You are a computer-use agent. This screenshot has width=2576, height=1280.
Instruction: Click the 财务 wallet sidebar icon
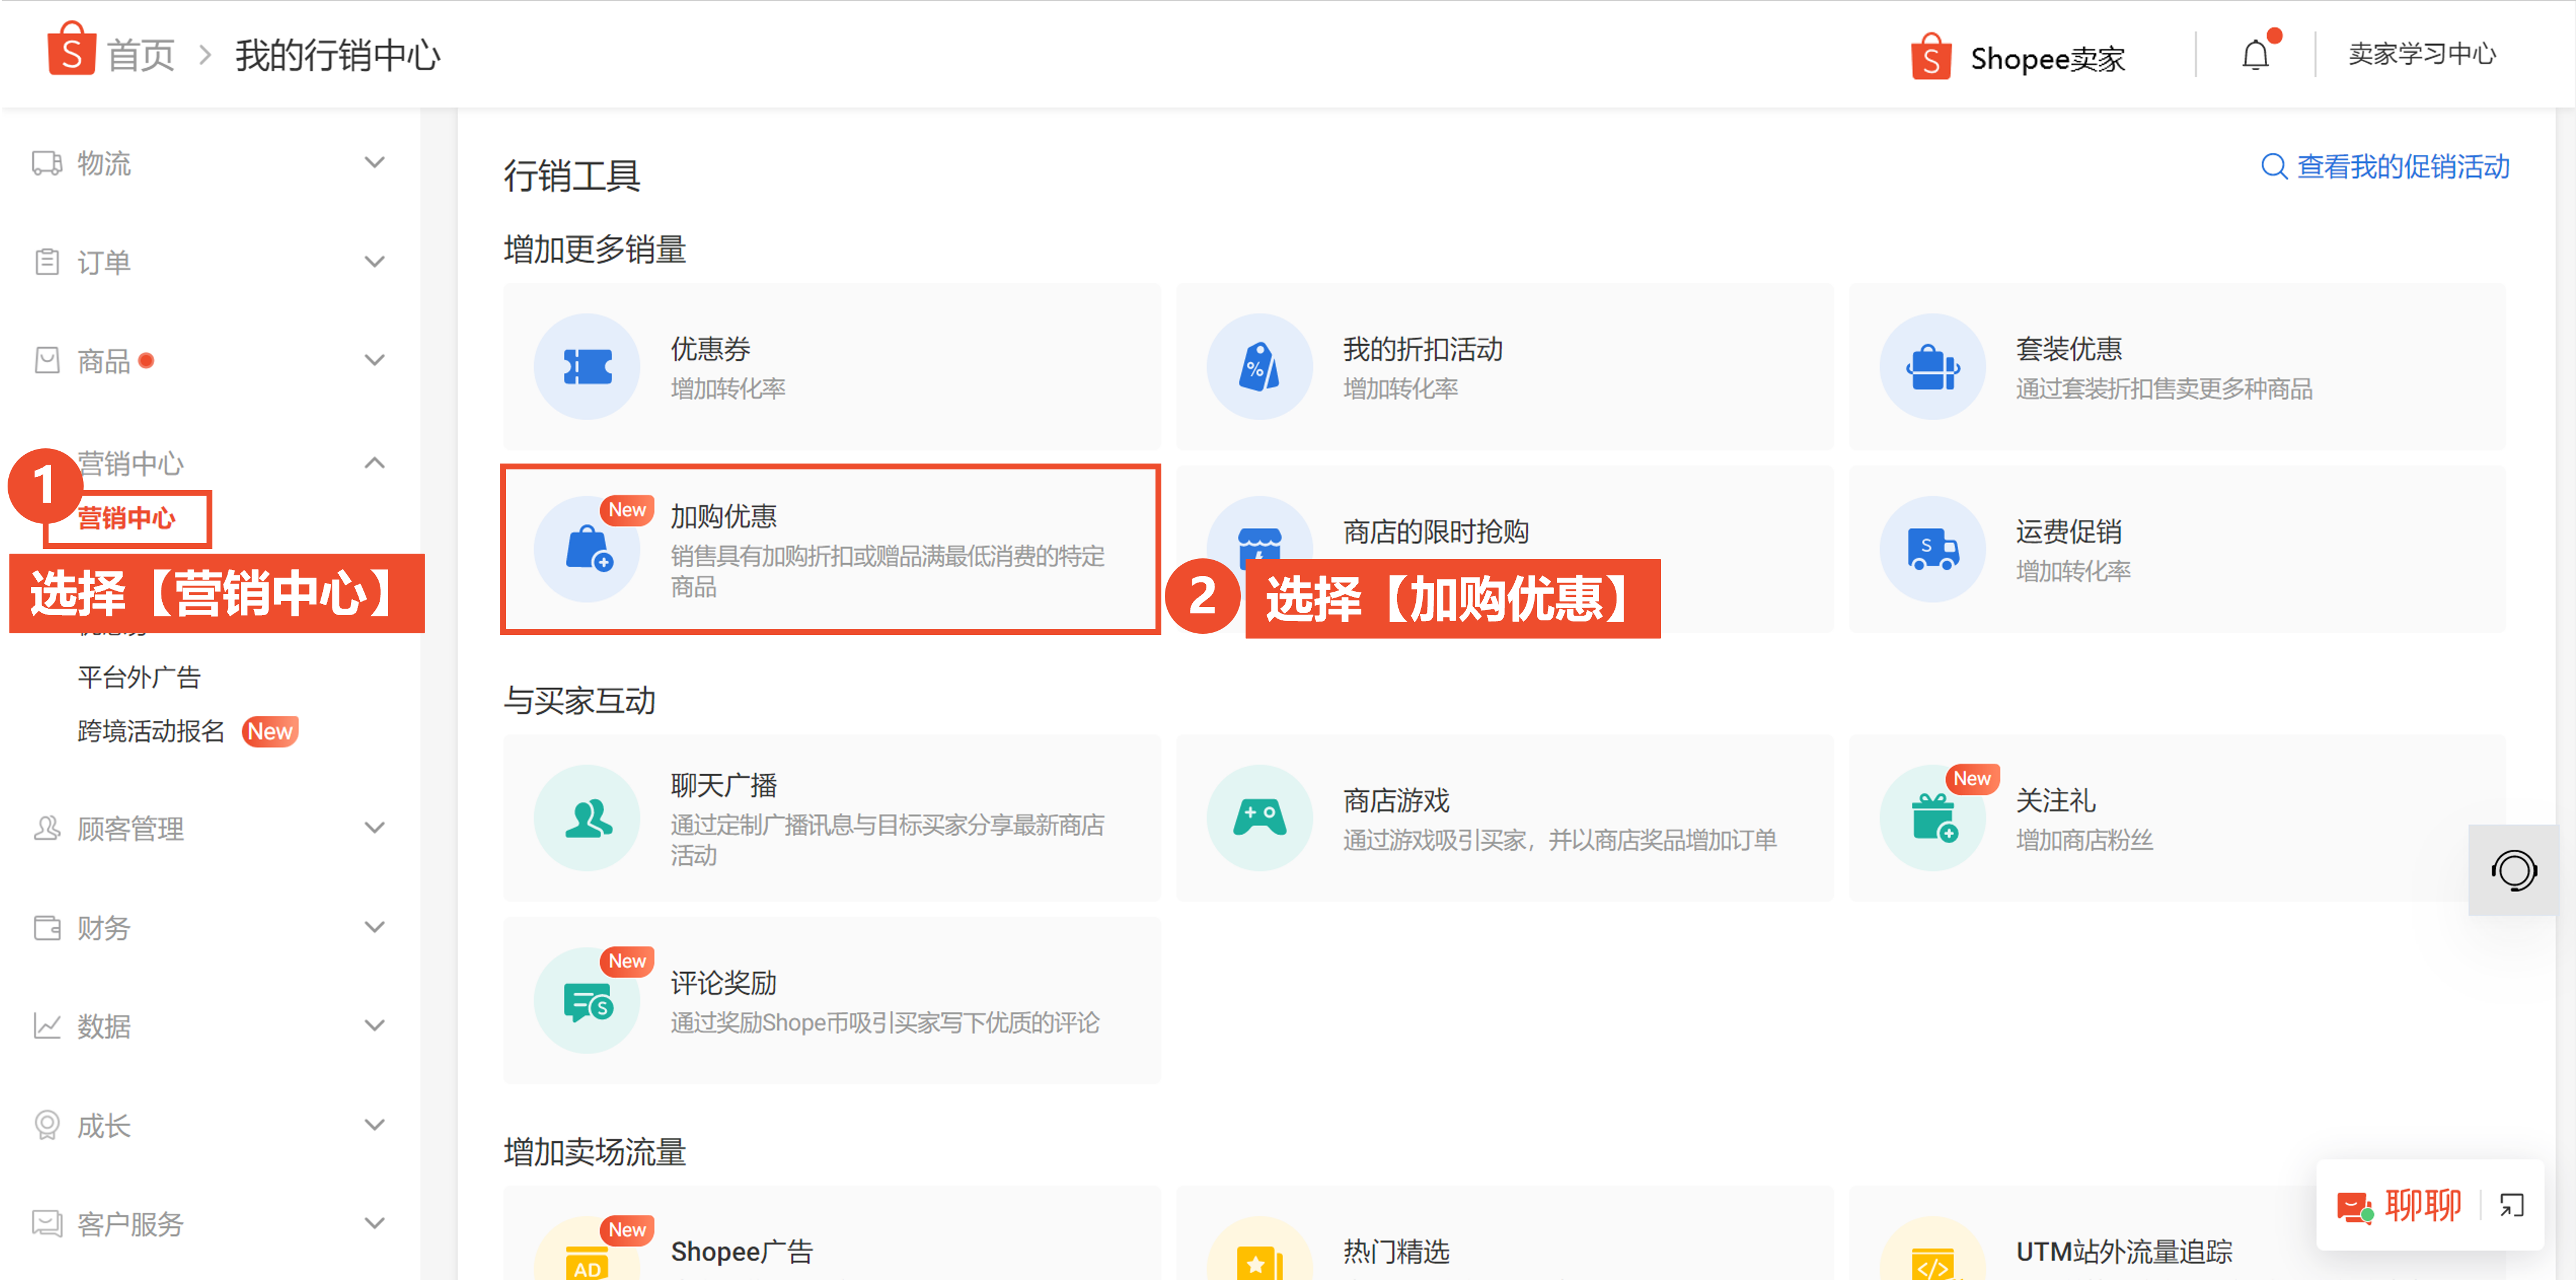click(47, 927)
